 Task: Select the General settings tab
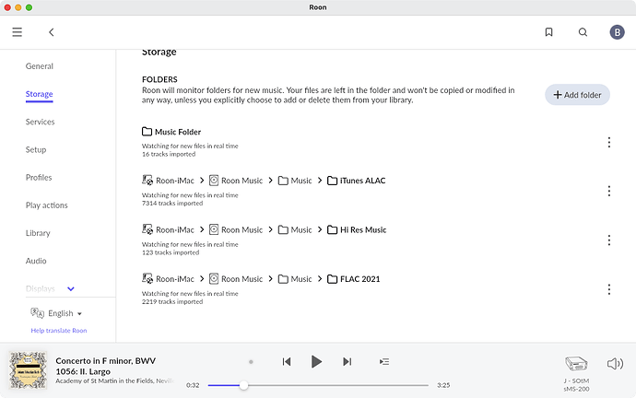tap(40, 66)
